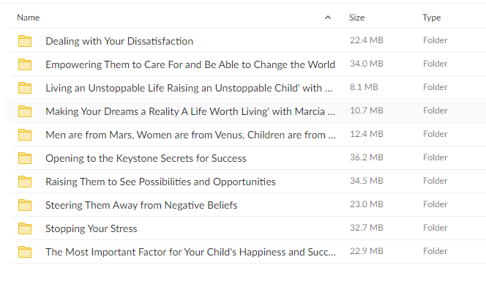Toggle sort order with the Name column arrow

(328, 18)
